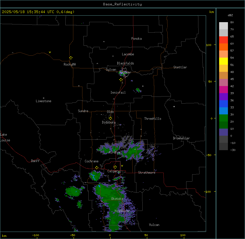This screenshot has width=245, height=239.
Task: Select the 39 dBZ purple color swatch
Action: (x=223, y=97)
